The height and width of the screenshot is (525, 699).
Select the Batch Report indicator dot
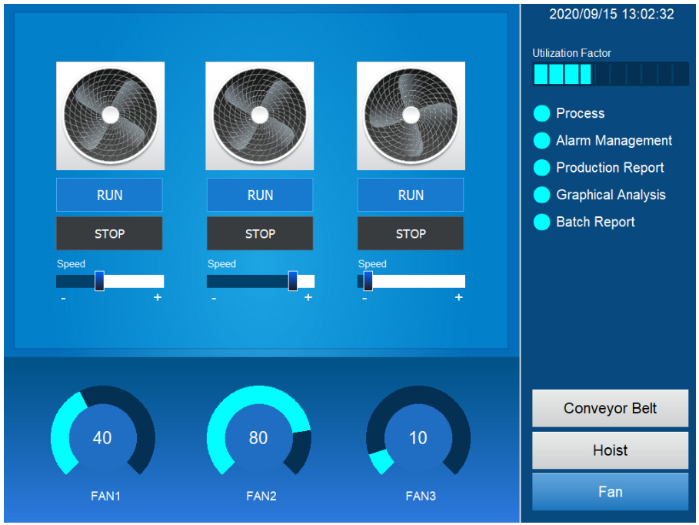(542, 222)
